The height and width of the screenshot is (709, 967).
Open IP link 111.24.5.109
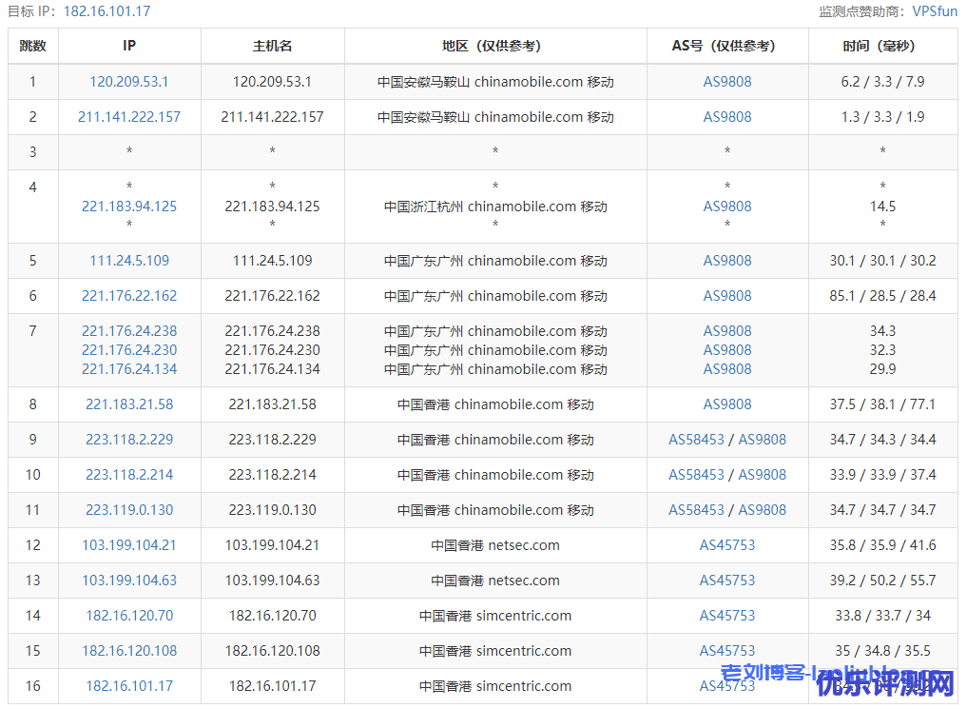click(x=129, y=261)
